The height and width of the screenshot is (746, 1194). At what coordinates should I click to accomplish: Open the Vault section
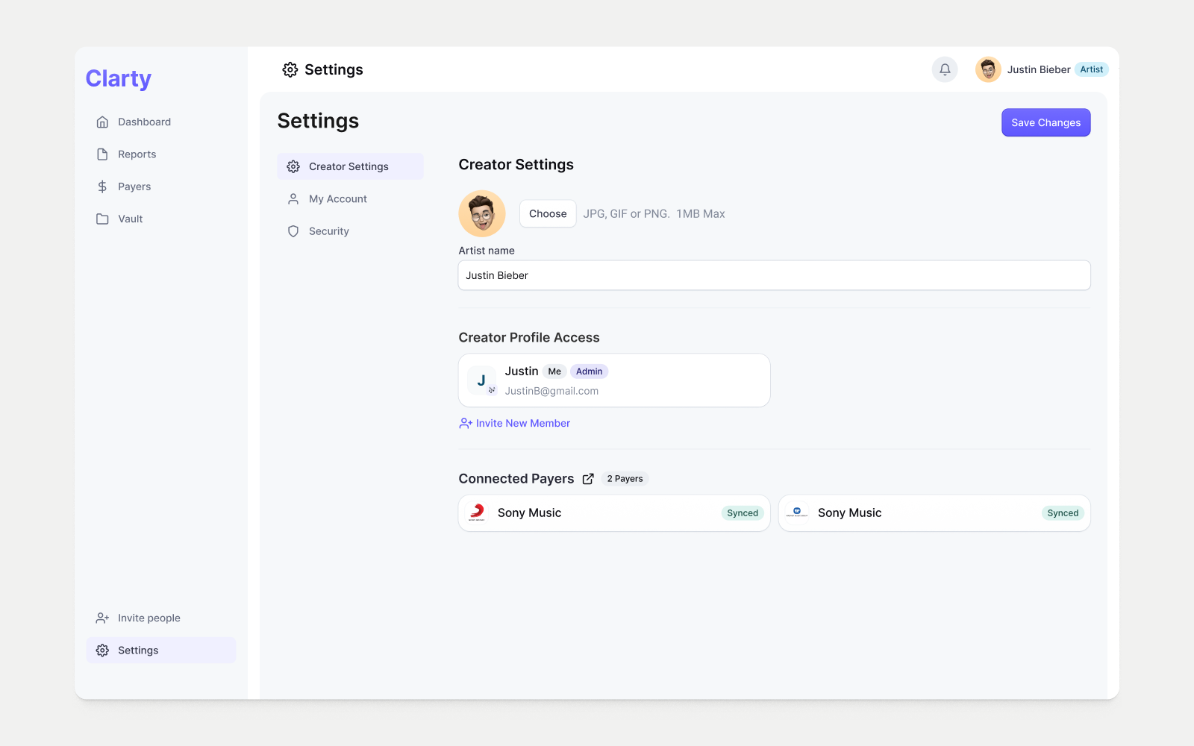[161, 219]
